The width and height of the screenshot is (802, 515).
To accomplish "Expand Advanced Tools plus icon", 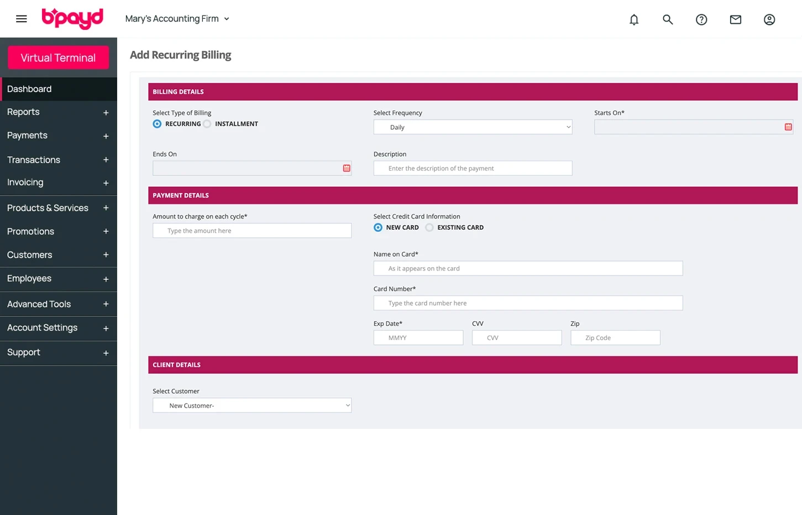I will (x=106, y=304).
